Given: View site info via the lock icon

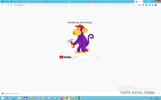Looking at the screenshot, I should click(x=15, y=5).
